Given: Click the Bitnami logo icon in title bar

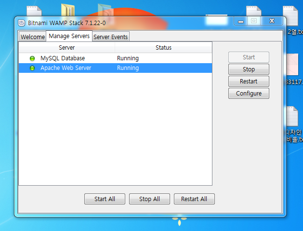Looking at the screenshot, I should pyautogui.click(x=22, y=23).
